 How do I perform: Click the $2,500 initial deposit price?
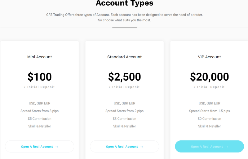125,77
